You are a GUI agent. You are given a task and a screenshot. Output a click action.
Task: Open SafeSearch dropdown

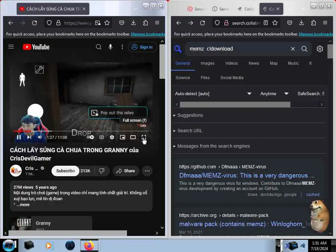pos(311,94)
